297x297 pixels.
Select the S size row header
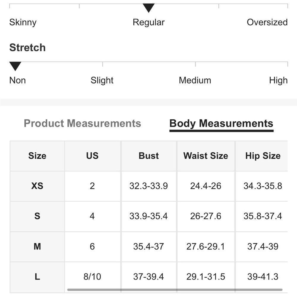pos(37,216)
